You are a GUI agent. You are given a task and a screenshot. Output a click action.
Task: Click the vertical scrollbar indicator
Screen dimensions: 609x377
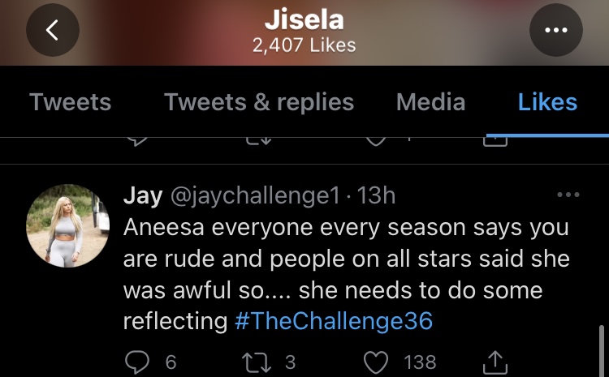(x=601, y=350)
